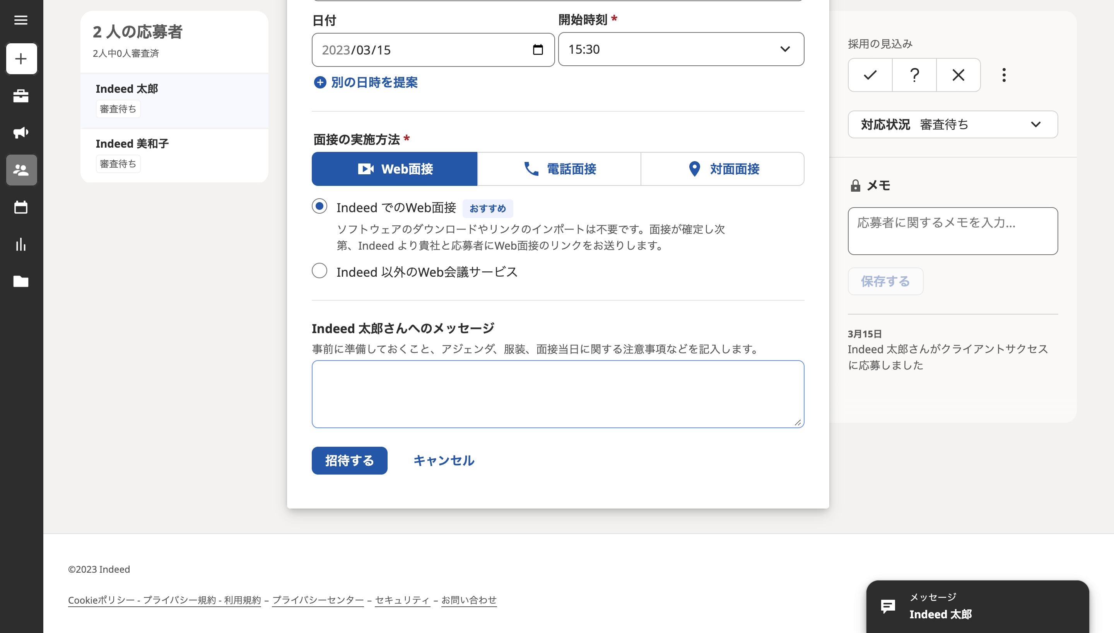Screen dimensions: 1114x633
Task: Open the bar chart analytics icon
Action: point(21,244)
